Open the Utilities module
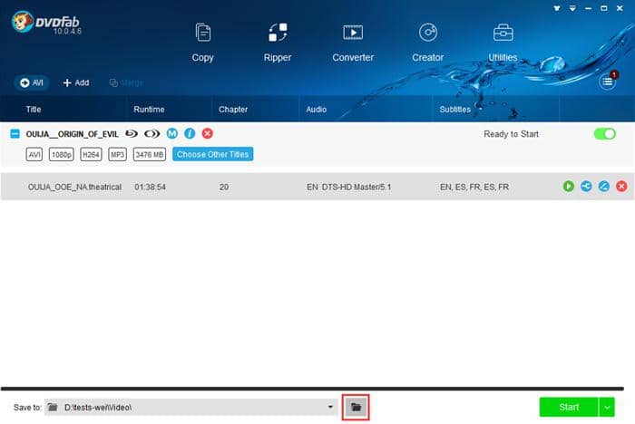The image size is (635, 424). tap(503, 42)
